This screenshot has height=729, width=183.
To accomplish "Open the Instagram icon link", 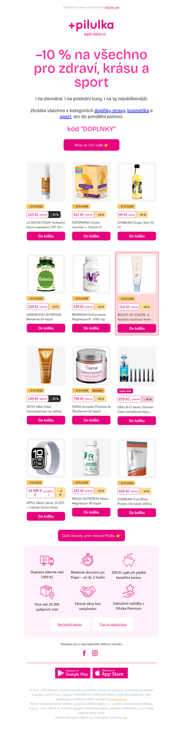I will point(95,653).
